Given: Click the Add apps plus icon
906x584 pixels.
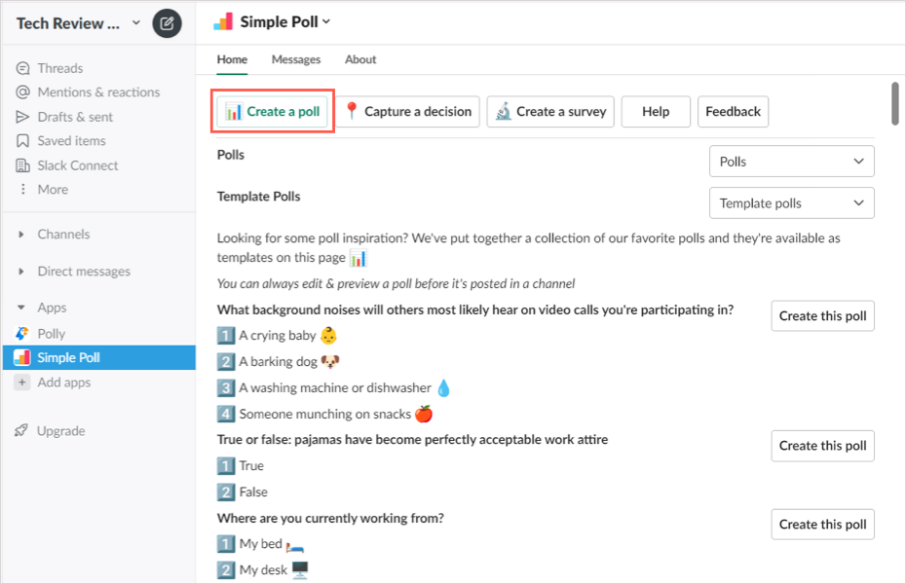Looking at the screenshot, I should (23, 383).
